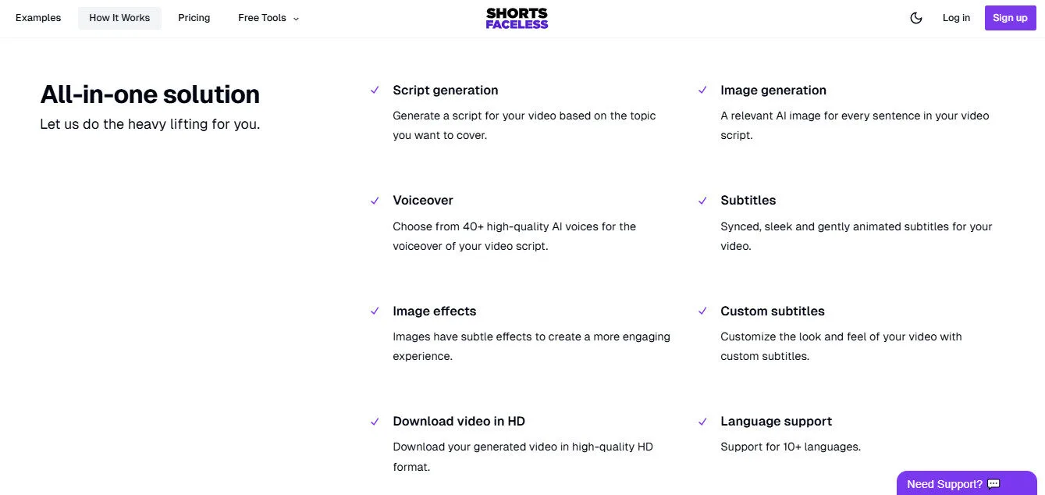Select the Examples nav item
The width and height of the screenshot is (1045, 495).
click(x=37, y=17)
